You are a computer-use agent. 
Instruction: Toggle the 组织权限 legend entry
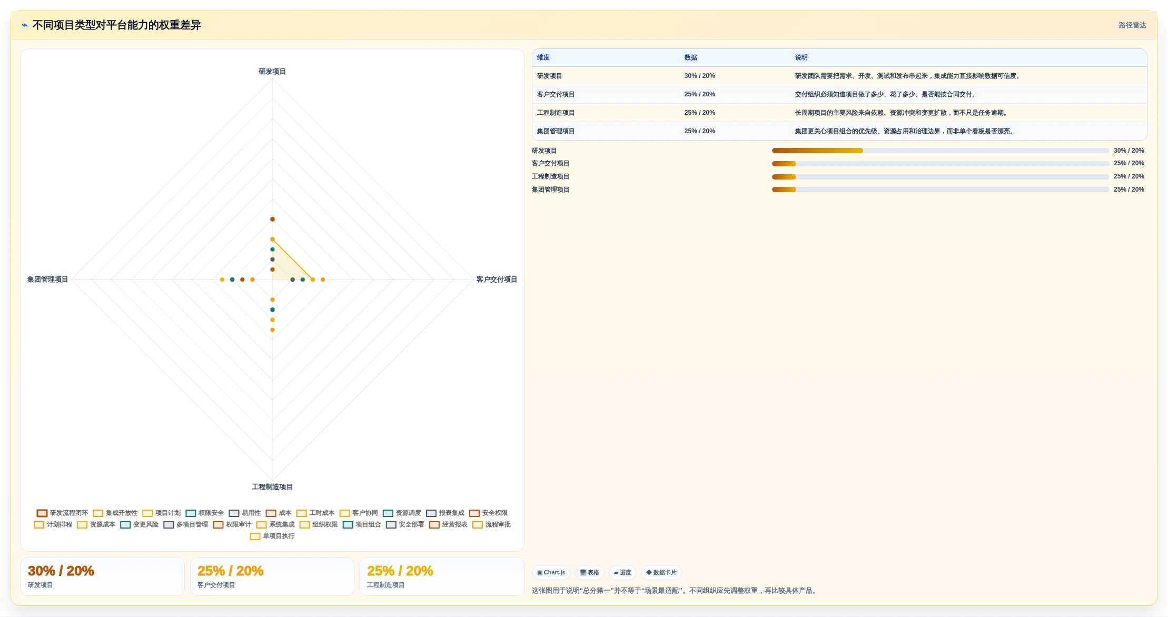pyautogui.click(x=318, y=524)
